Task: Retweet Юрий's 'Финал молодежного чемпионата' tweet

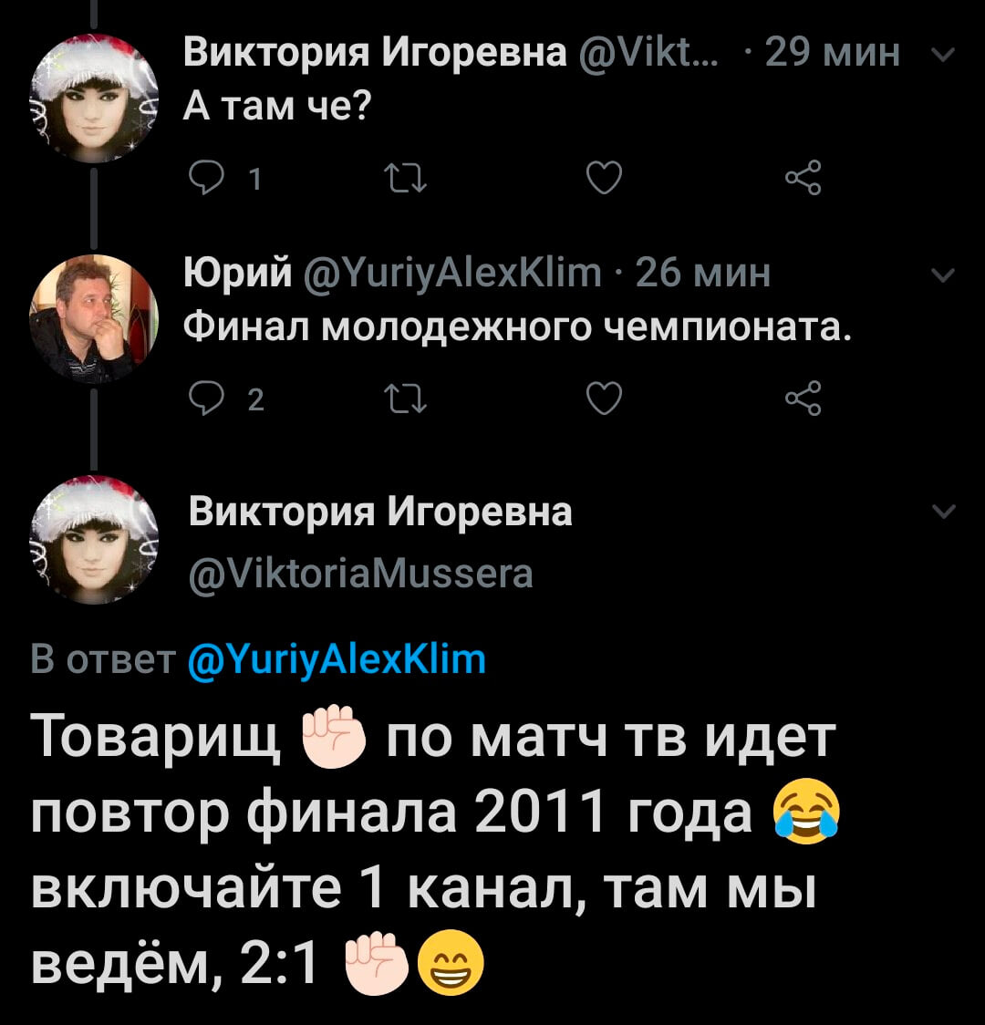Action: (405, 399)
